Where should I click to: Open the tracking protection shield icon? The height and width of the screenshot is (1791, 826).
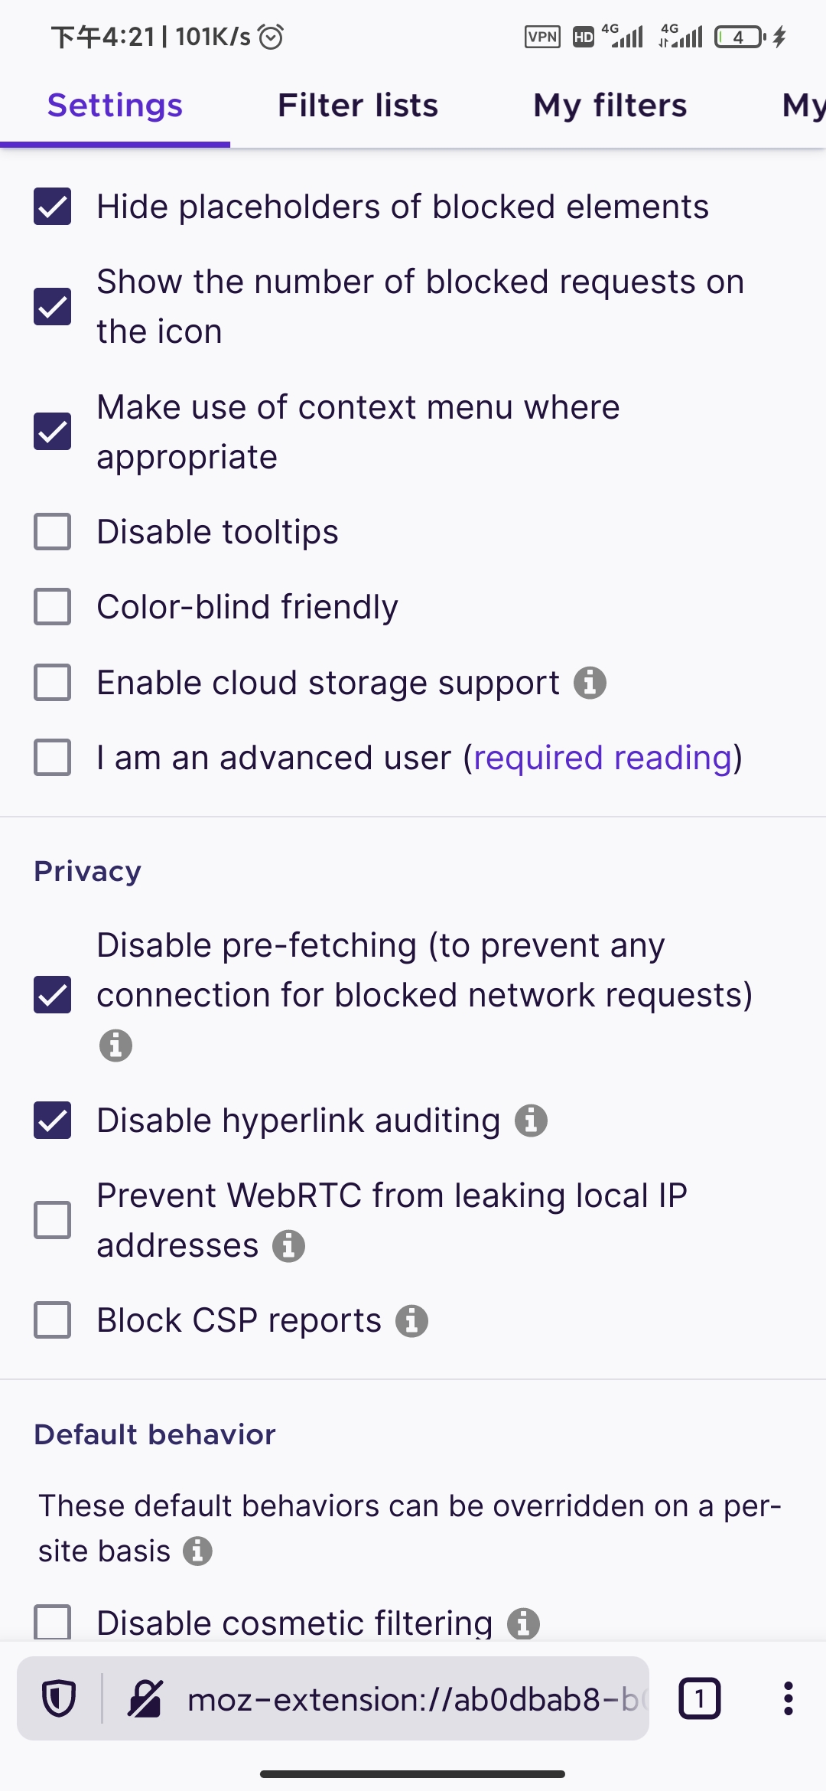pos(59,1698)
